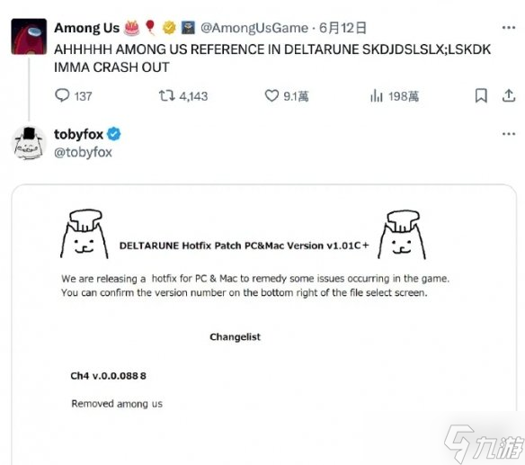Click the Among Us display name
This screenshot has height=465, width=525.
[x=86, y=28]
